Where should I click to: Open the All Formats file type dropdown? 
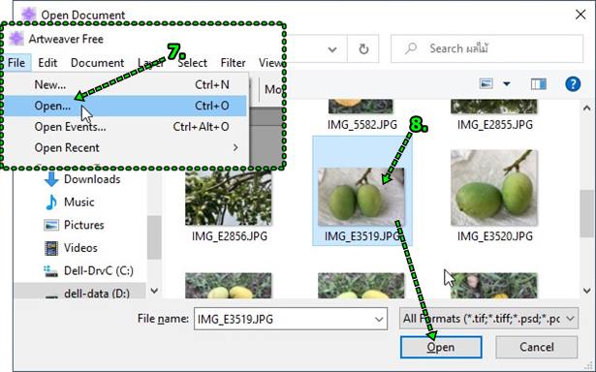(x=488, y=319)
